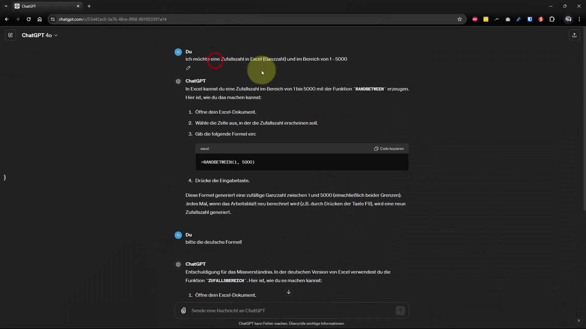Copy code using the 'Code kopieren' button
Image resolution: width=586 pixels, height=329 pixels.
pyautogui.click(x=389, y=149)
